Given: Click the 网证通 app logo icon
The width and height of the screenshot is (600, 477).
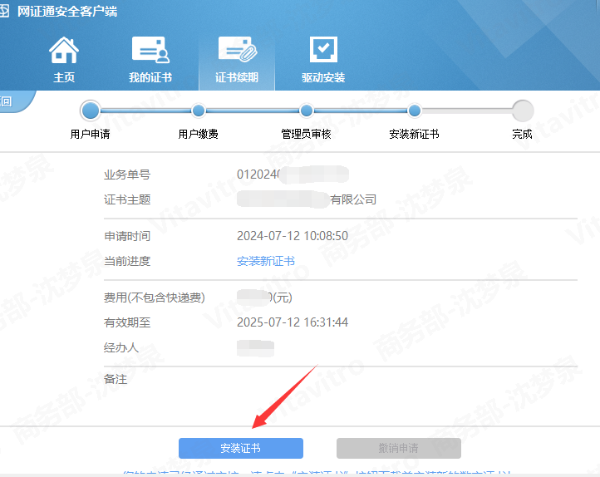Looking at the screenshot, I should tap(5, 12).
